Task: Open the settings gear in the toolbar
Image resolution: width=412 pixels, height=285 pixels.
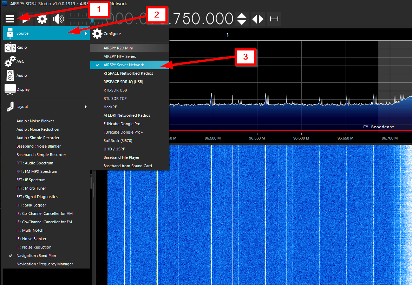Action: pos(42,19)
